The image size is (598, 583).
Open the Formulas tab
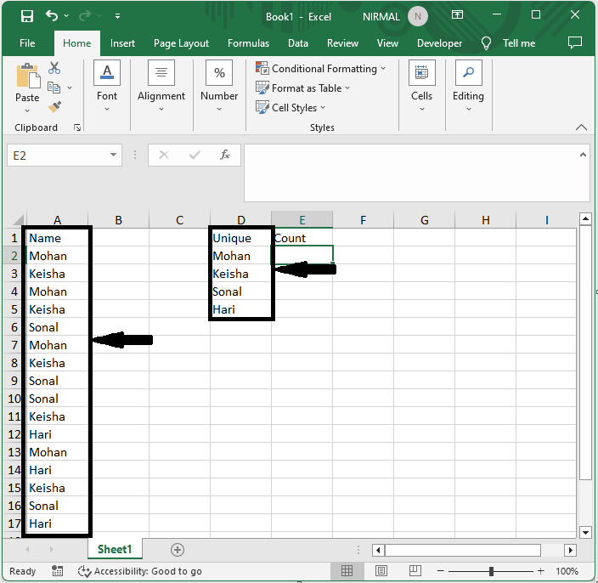[248, 43]
